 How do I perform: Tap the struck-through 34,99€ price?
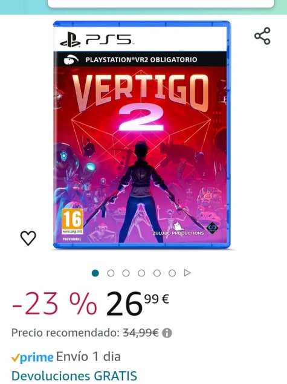click(141, 333)
